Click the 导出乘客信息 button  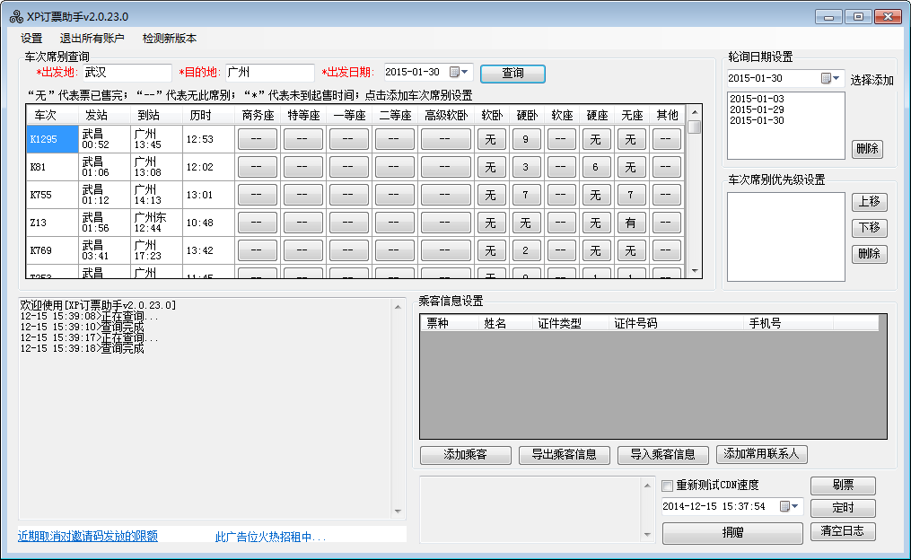[564, 455]
